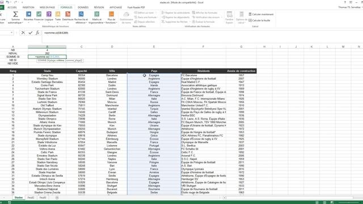Click Repérer les dépendants
The width and height of the screenshot is (363, 204).
pos(176,18)
